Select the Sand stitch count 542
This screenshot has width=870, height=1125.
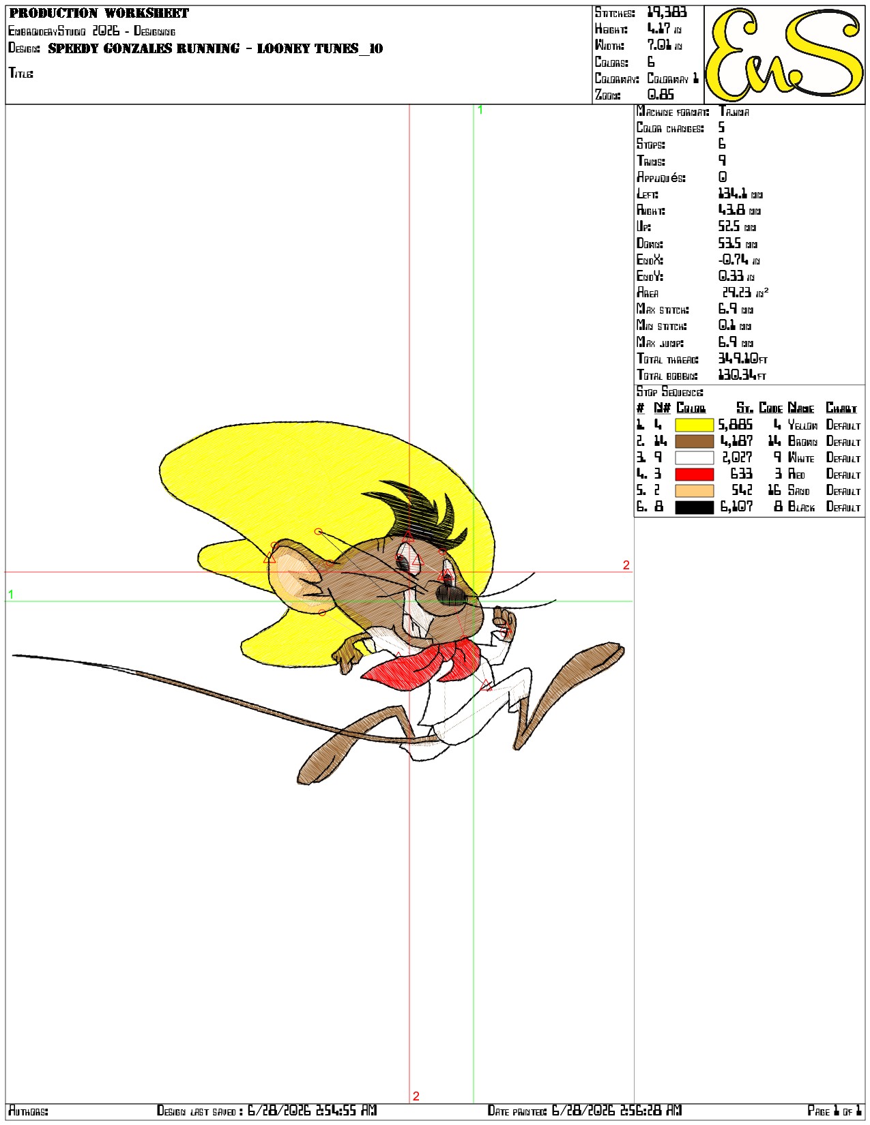[742, 490]
